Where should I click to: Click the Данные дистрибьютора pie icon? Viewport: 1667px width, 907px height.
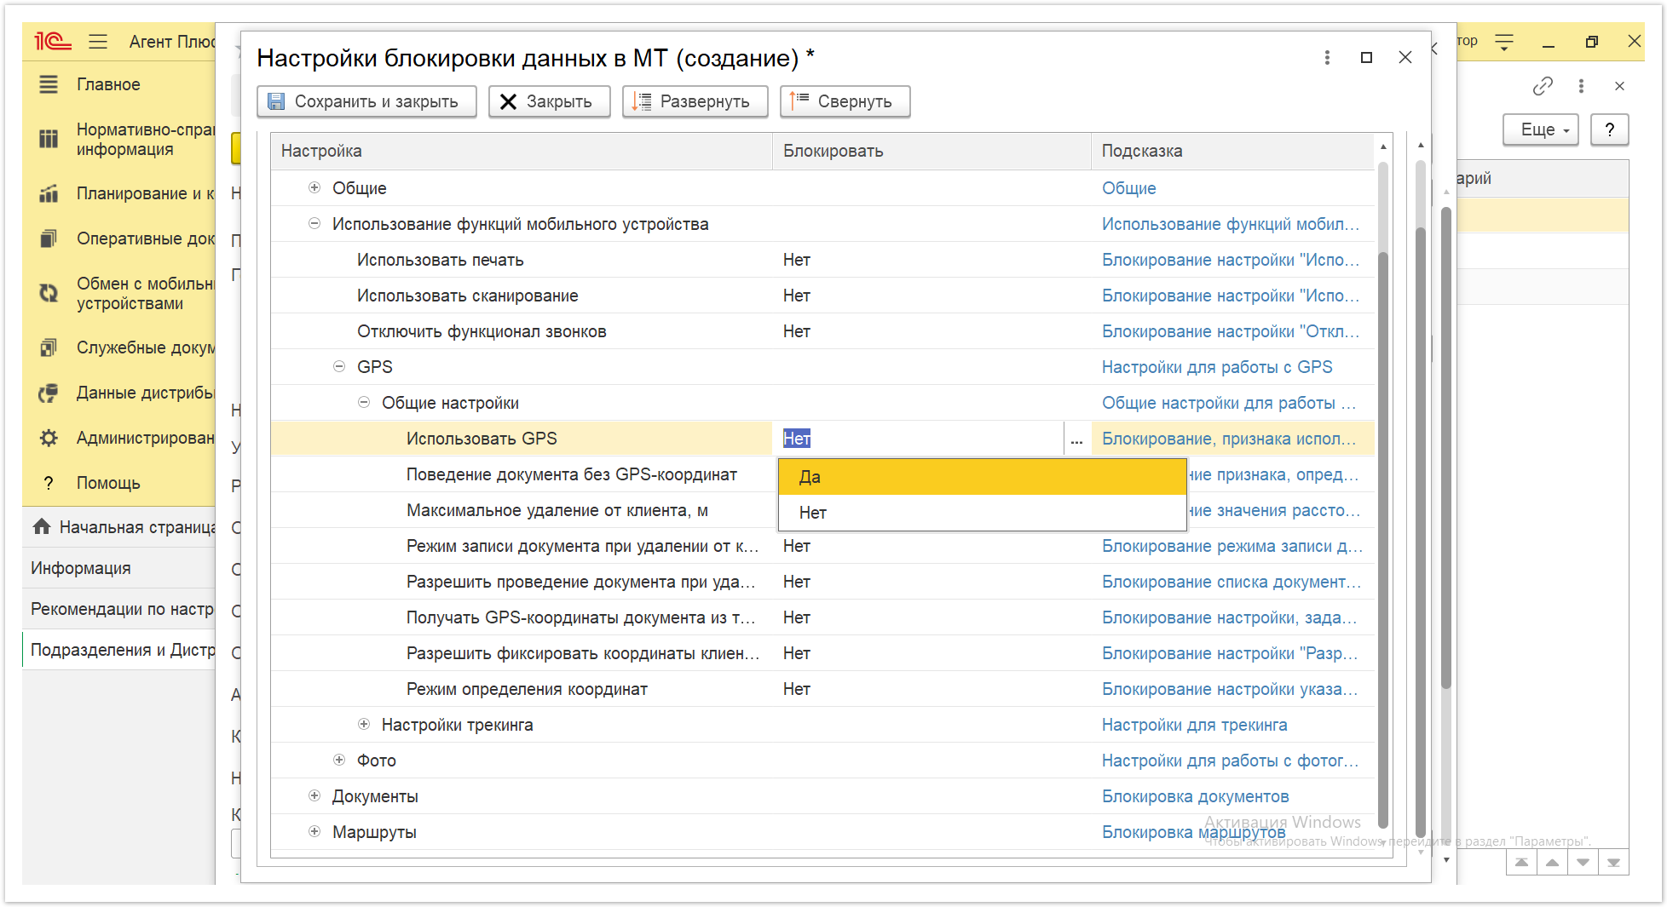(x=49, y=393)
